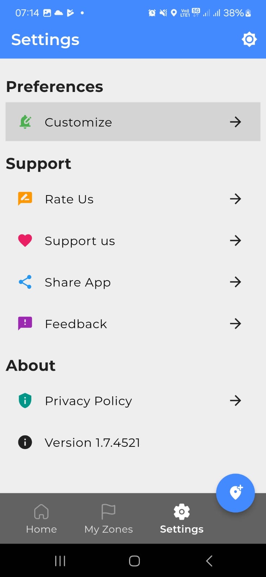This screenshot has width=266, height=577.
Task: Open the Customize arrow
Action: pyautogui.click(x=235, y=122)
